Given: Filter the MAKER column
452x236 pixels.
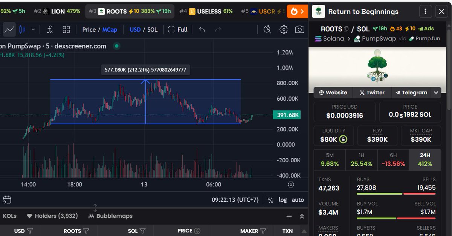Looking at the screenshot, I should (263, 231).
